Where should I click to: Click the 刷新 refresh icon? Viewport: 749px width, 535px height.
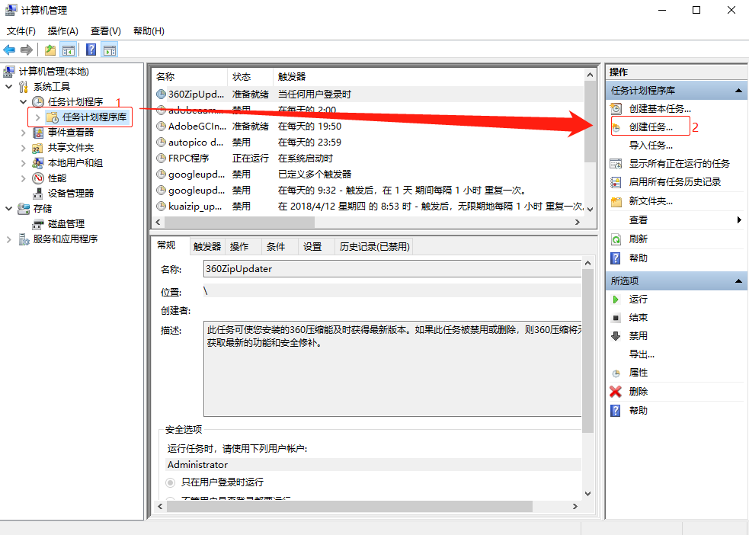[x=616, y=239]
